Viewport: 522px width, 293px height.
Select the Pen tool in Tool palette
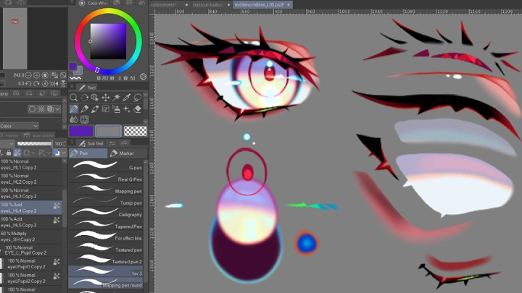73,109
